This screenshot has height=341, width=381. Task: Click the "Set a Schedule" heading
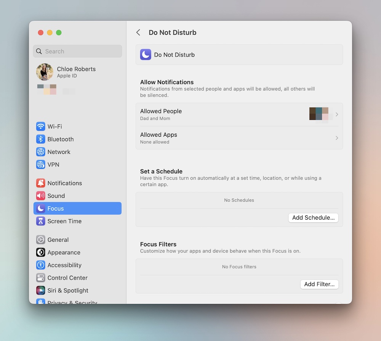tap(161, 171)
